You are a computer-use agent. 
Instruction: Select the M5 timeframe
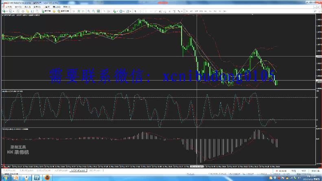192,11
